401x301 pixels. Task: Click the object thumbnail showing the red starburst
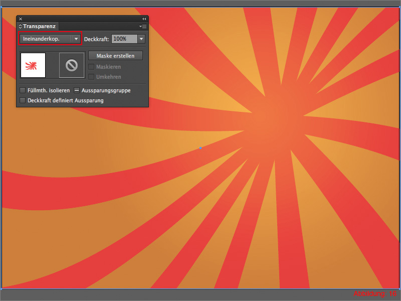tap(33, 65)
